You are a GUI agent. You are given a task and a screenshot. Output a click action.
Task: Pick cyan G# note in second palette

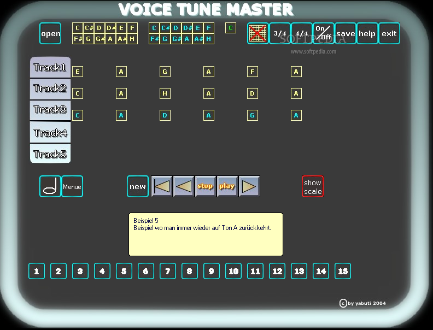coord(176,39)
